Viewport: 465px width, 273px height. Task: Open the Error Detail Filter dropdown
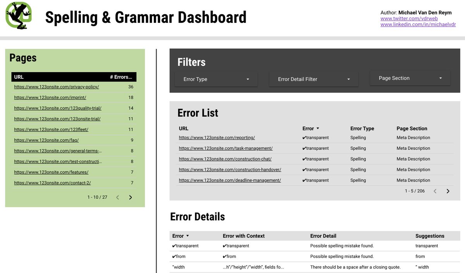(313, 79)
